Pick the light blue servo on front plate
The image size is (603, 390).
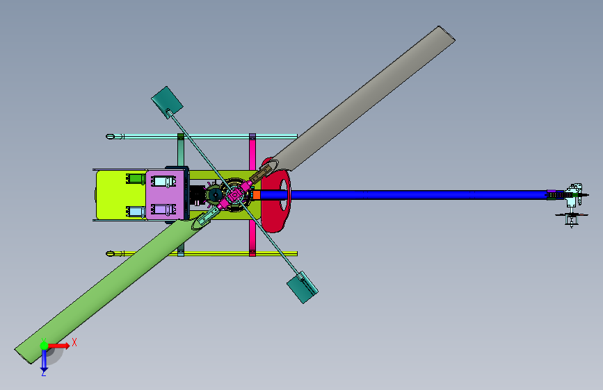tap(136, 212)
